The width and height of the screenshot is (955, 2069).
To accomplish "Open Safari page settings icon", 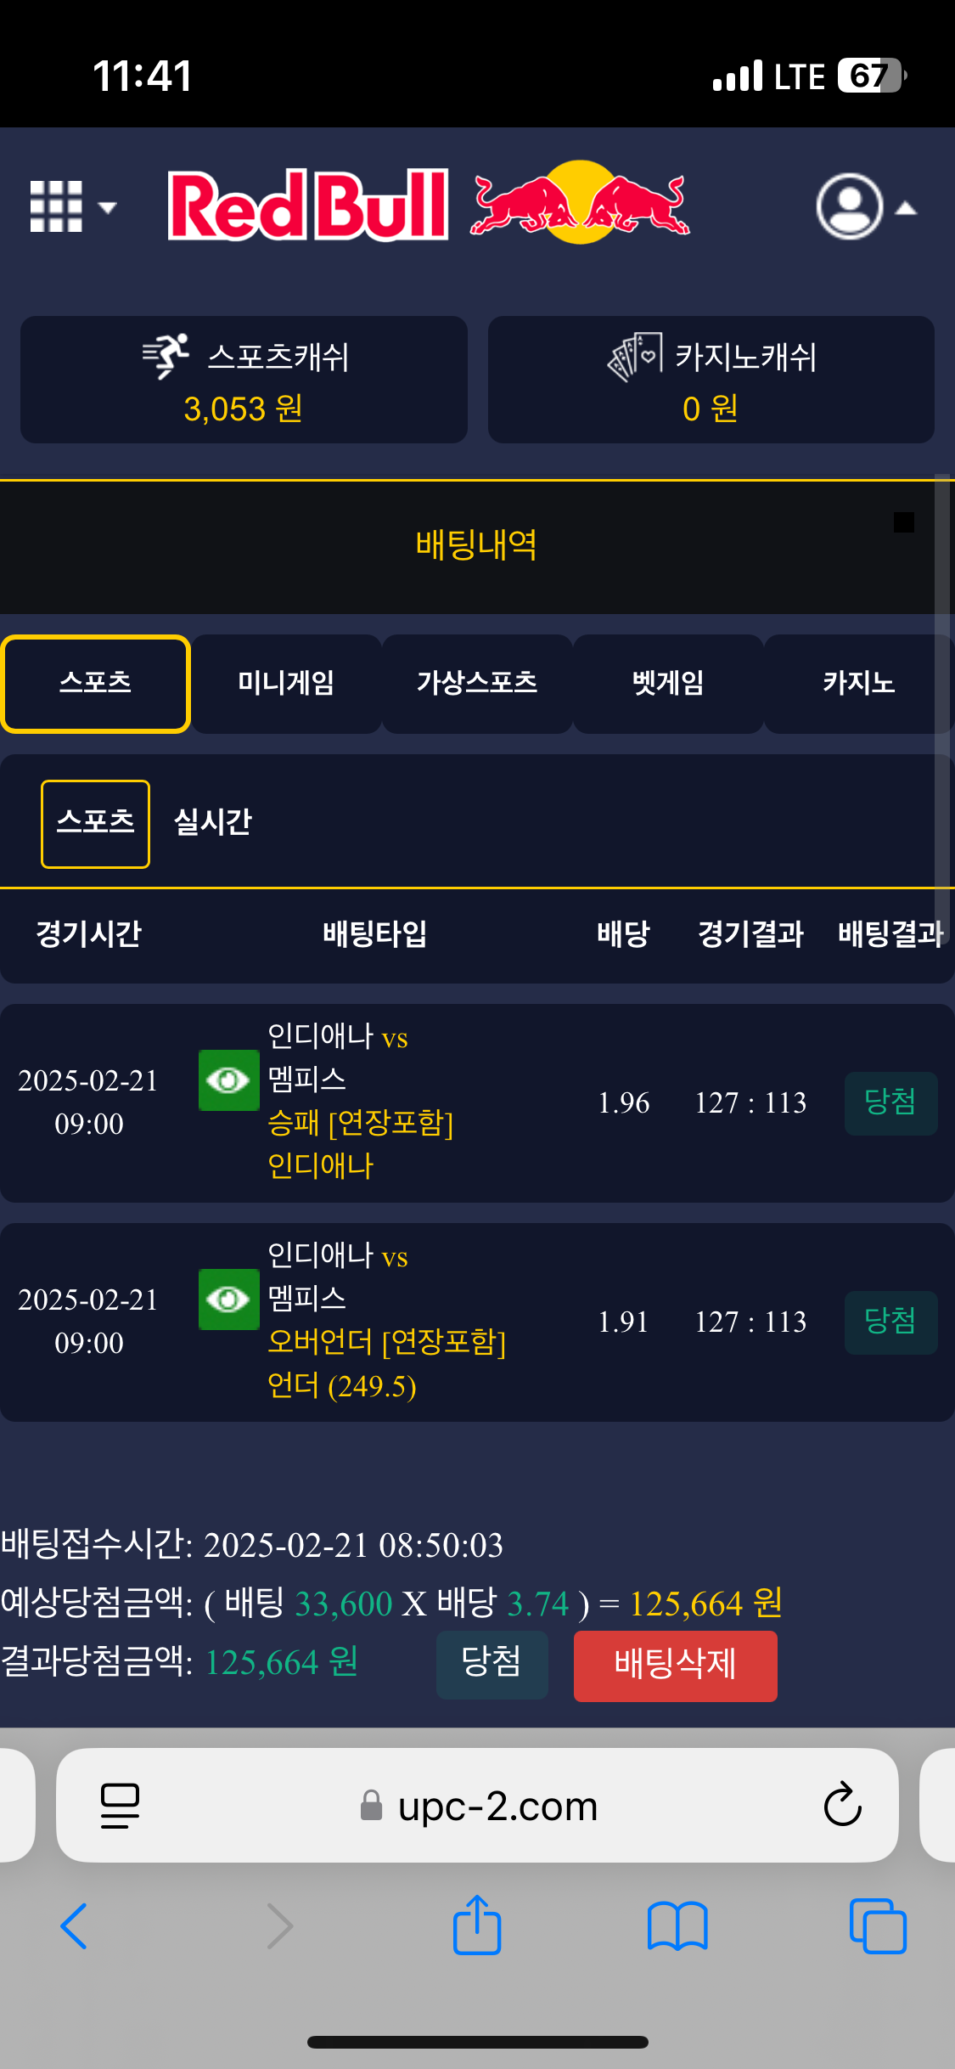I will pyautogui.click(x=120, y=1805).
